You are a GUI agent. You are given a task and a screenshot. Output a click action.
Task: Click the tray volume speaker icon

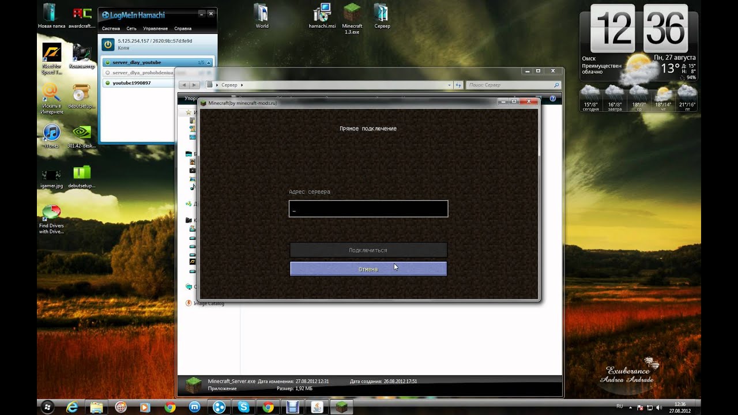[x=658, y=408]
